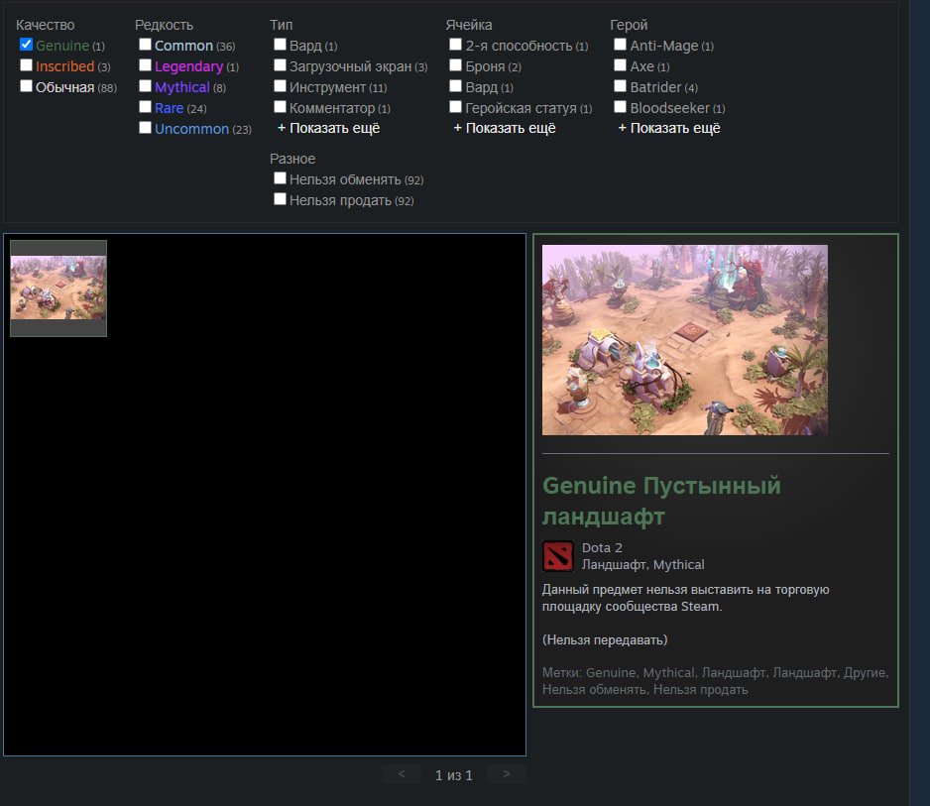Click the 'Dota 2' game name text

pyautogui.click(x=602, y=548)
